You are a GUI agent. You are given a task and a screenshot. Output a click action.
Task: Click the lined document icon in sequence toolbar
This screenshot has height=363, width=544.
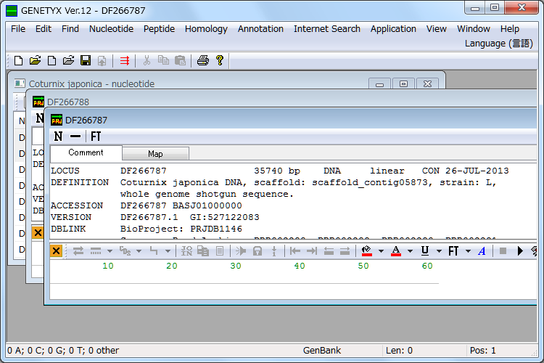[220, 250]
